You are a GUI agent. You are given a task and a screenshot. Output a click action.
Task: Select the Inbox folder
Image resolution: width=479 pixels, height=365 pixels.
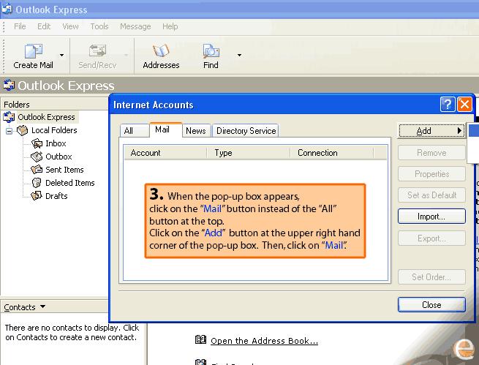pos(55,143)
